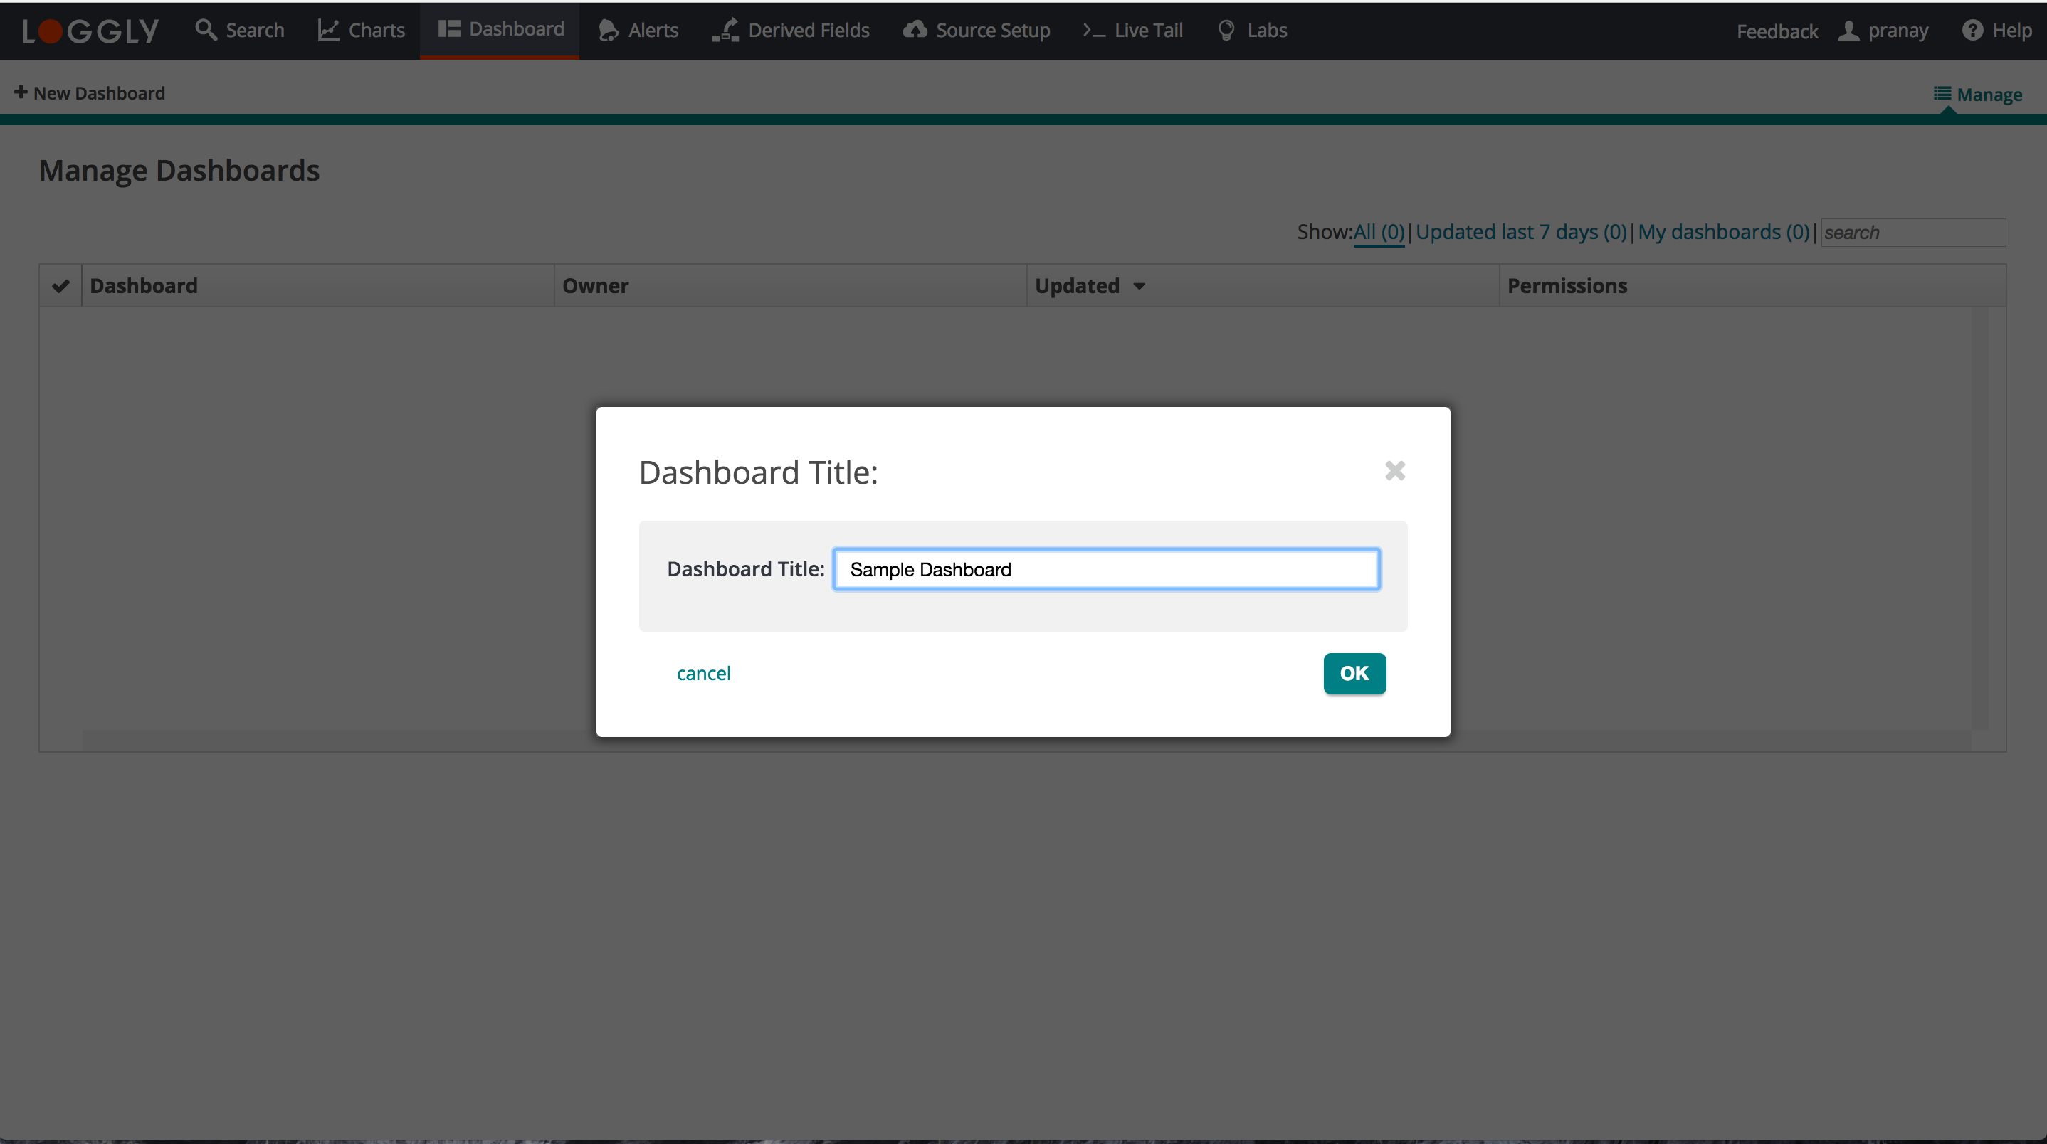Open Search via magnifying glass icon

point(206,29)
